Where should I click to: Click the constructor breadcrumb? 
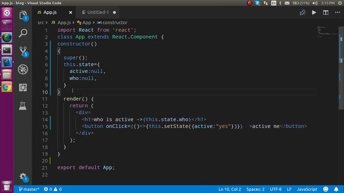coord(112,23)
